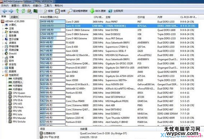
Task: Sort by 中央处理器(CPU) column header
Action: pos(65,17)
